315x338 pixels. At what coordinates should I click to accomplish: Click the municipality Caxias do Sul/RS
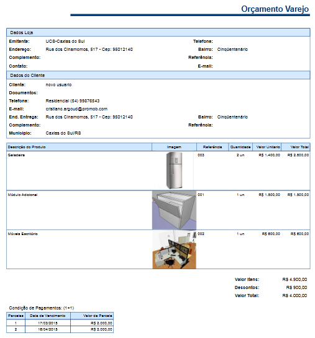[x=63, y=133]
